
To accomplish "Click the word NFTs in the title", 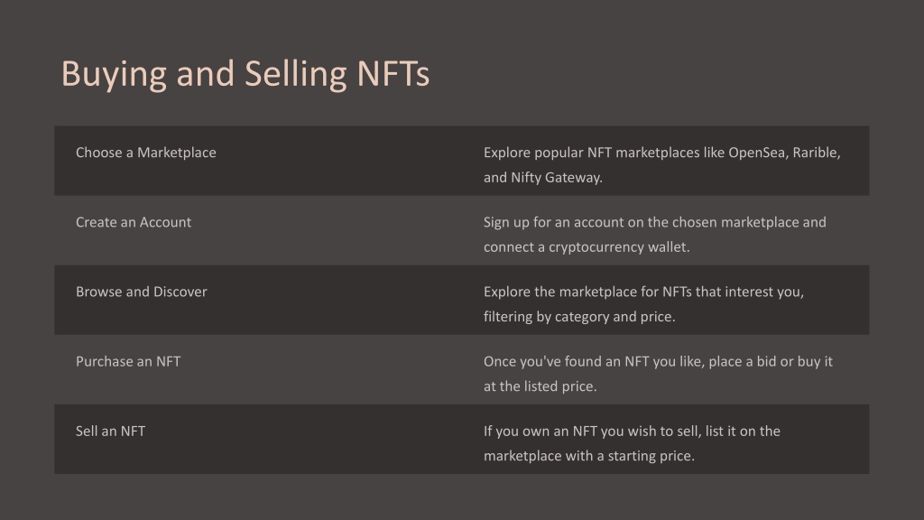I will coord(393,74).
